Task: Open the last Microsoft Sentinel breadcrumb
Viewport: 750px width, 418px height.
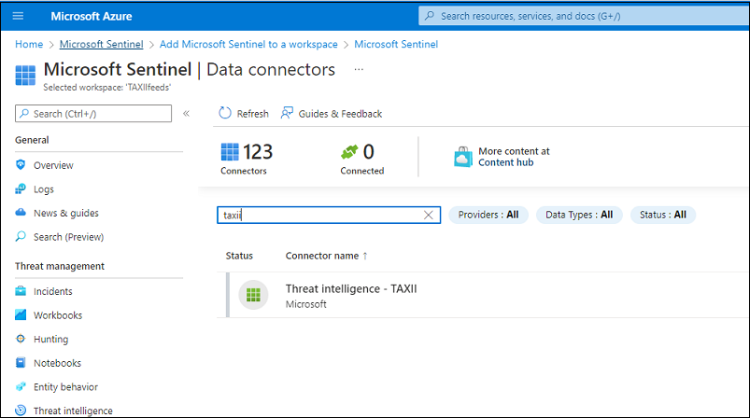Action: coord(396,45)
